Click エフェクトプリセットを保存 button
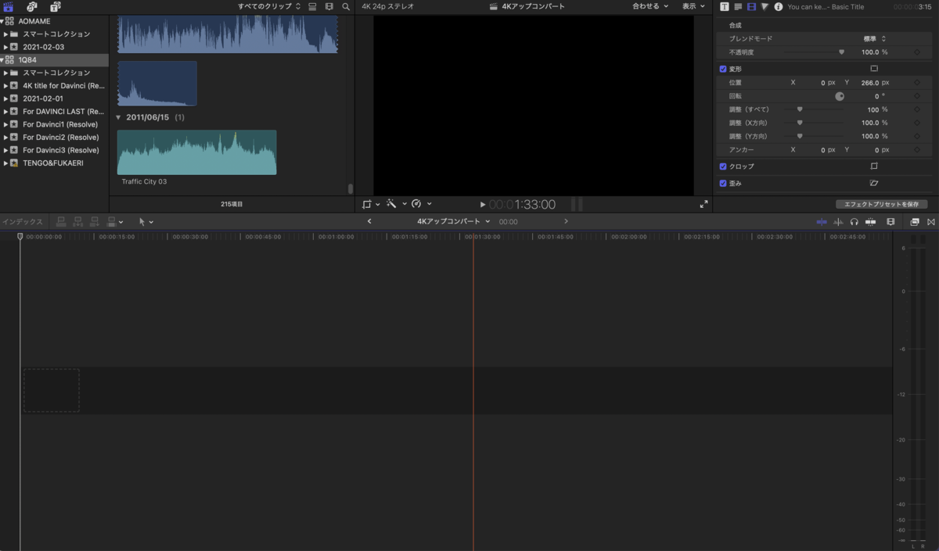 (x=881, y=204)
